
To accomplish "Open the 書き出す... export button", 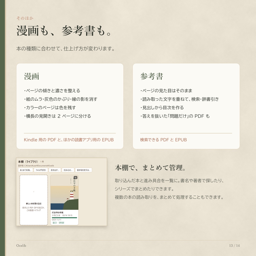I will pyautogui.click(x=55, y=170).
